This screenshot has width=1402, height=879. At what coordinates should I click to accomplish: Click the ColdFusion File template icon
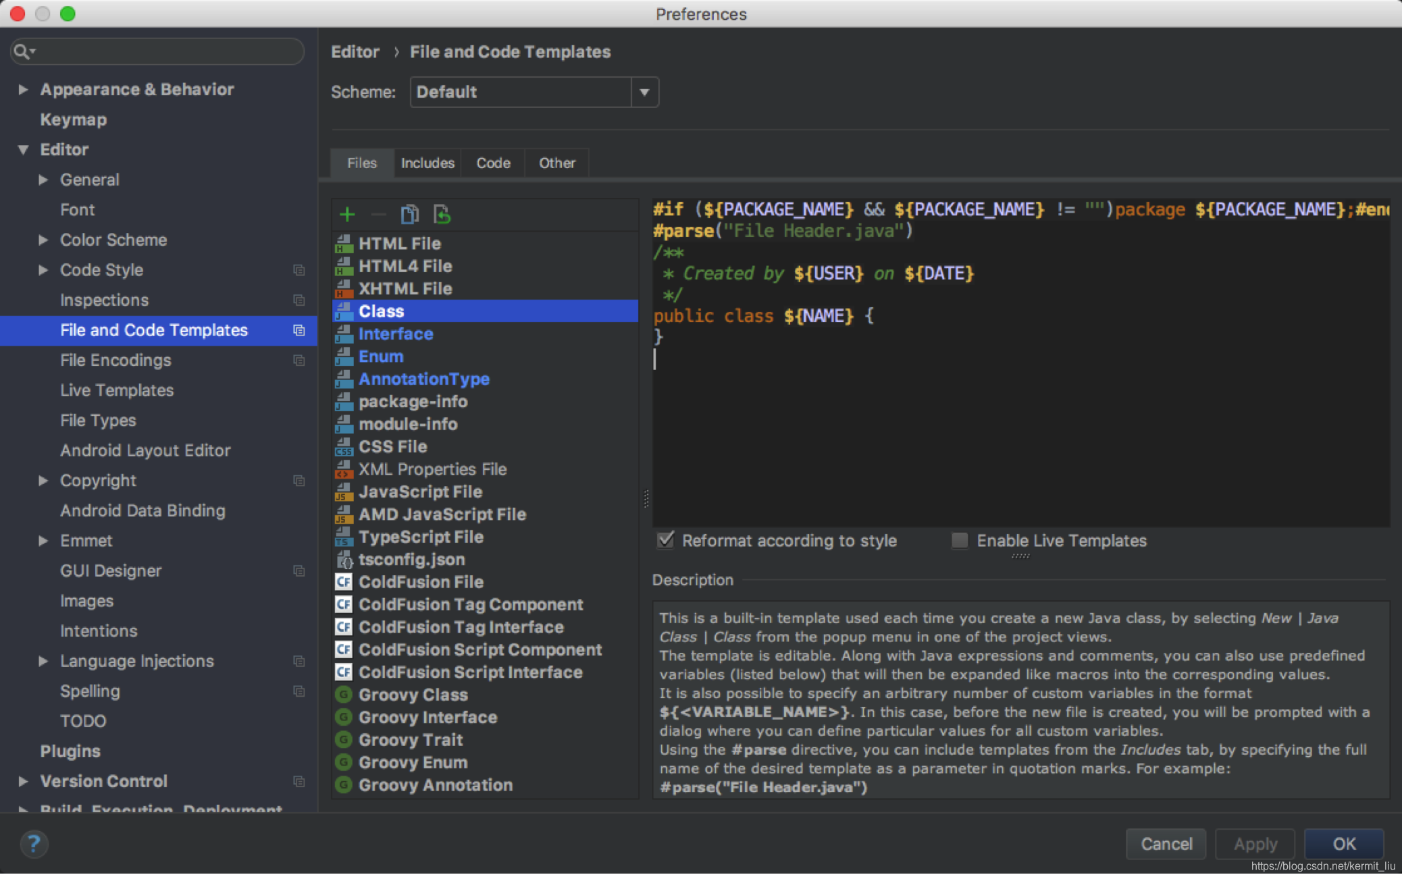click(x=344, y=582)
